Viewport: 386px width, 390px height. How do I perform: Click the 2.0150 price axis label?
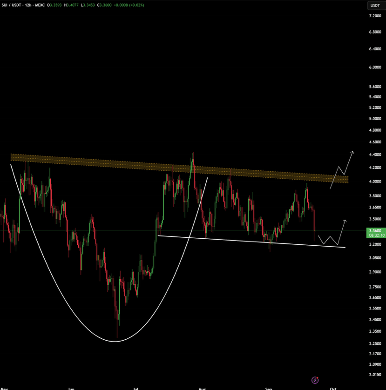(x=375, y=375)
